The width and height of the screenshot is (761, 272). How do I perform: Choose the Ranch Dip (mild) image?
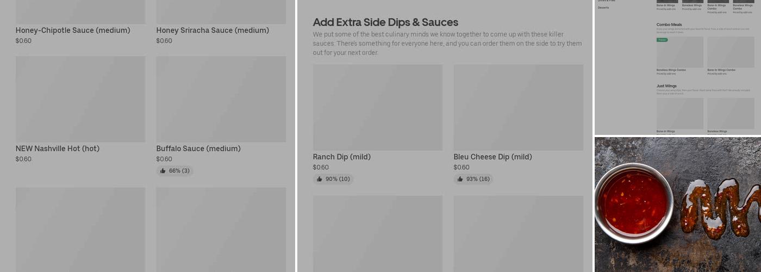(378, 107)
